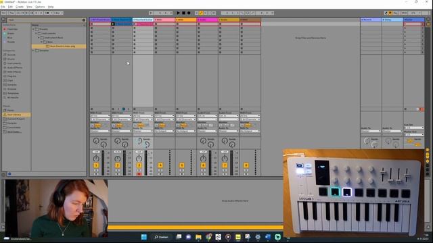Select the orange 5 MIDI track header
This screenshot has width=433, height=243.
pos(186,20)
